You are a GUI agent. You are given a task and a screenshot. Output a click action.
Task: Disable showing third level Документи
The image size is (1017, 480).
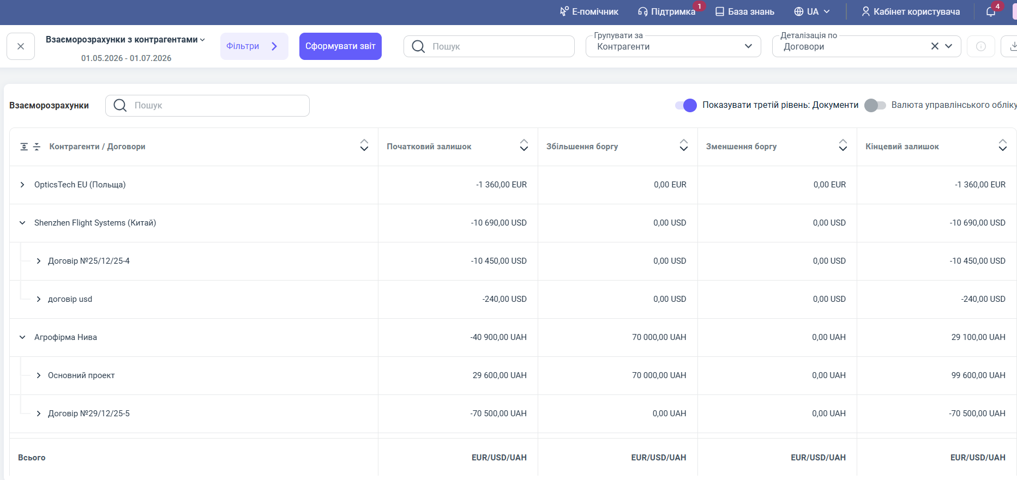tap(686, 105)
